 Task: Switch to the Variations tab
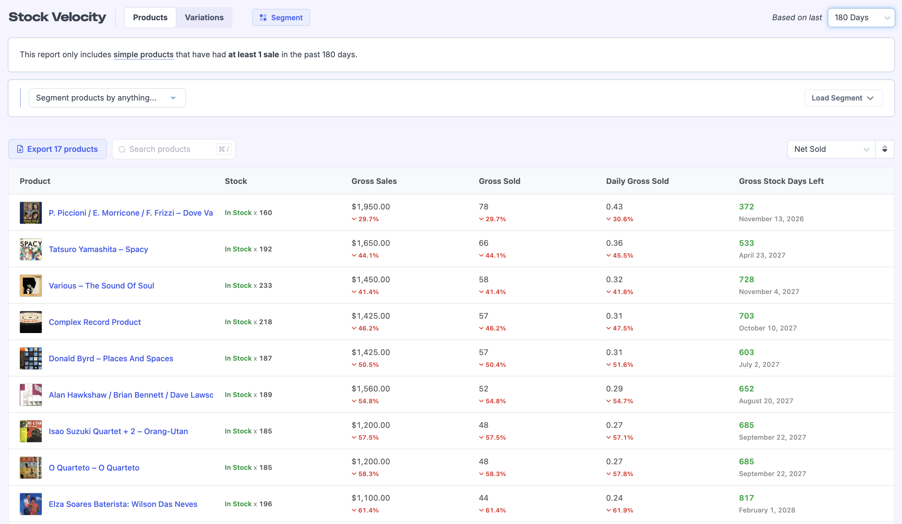point(204,17)
